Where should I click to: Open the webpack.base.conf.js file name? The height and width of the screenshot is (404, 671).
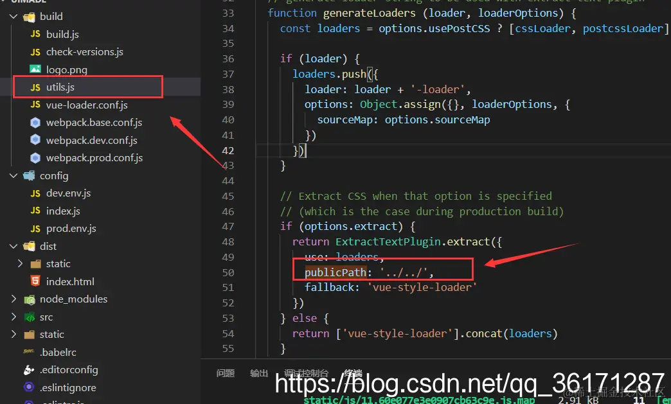(x=94, y=123)
